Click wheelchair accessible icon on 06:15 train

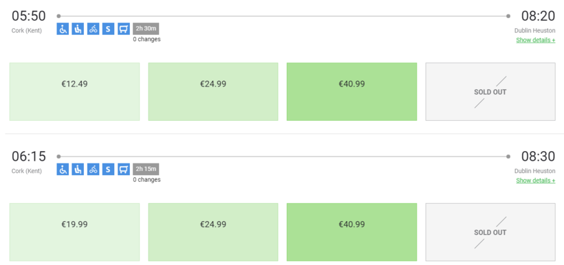tap(63, 169)
